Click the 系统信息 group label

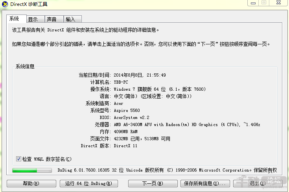click(x=25, y=66)
